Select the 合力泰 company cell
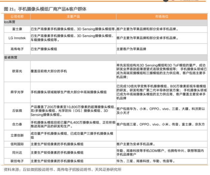Image resolution: width=210 pixels, height=175 pixels. 17,124
